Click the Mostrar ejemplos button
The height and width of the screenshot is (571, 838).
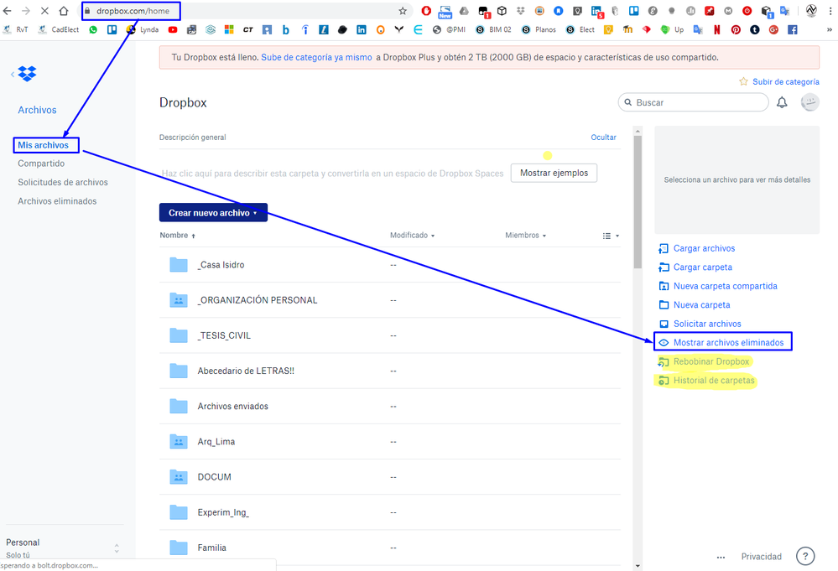[554, 173]
